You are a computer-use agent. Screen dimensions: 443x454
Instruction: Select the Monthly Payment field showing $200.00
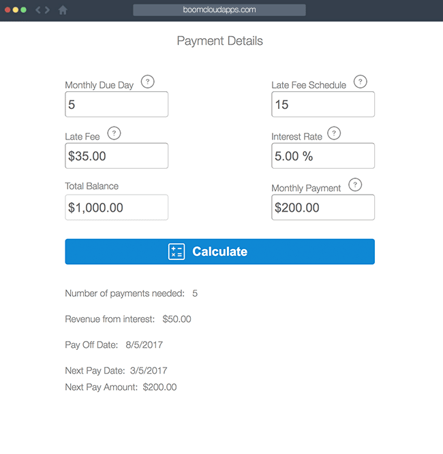323,208
